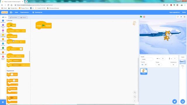Open the Scratch logo home link
The height and width of the screenshot is (105, 187).
click(x=4, y=12)
